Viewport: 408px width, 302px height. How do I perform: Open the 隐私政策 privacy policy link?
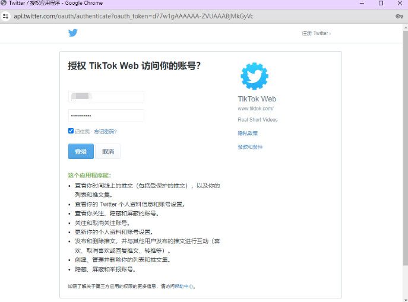coord(248,133)
